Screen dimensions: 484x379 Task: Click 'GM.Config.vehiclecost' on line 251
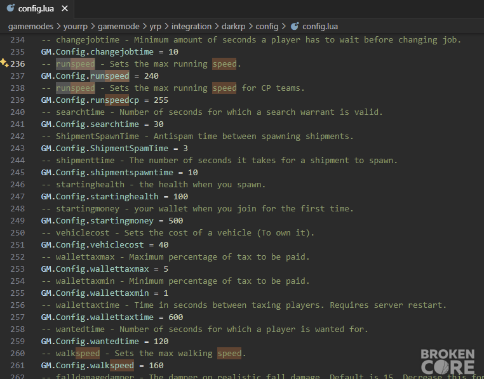(x=92, y=245)
